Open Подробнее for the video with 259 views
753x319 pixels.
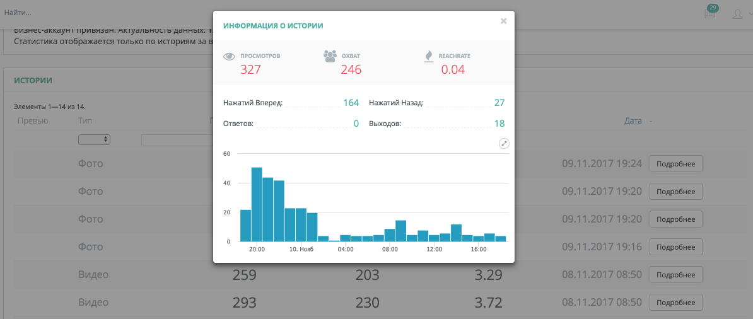pyautogui.click(x=675, y=275)
